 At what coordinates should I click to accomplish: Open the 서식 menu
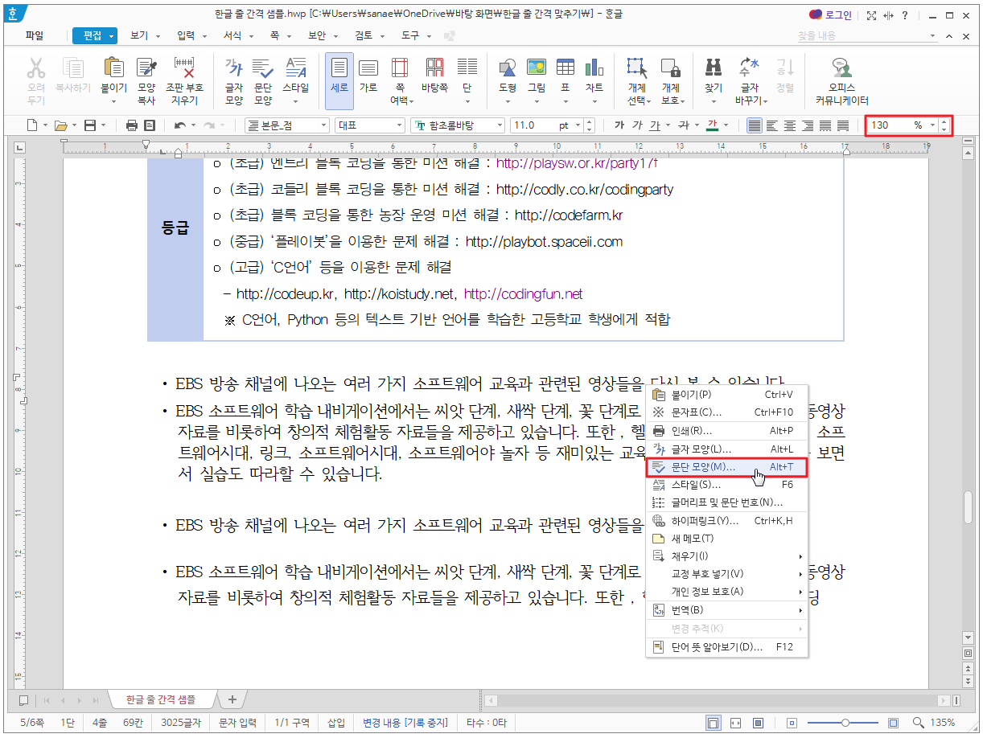pyautogui.click(x=232, y=36)
